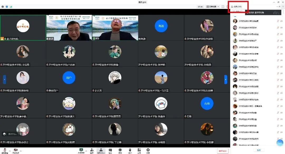Go to next page of participants
Viewport: 285px width, 154px height.
click(226, 79)
